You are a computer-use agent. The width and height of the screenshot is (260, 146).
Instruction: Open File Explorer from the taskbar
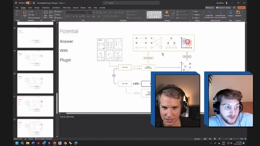coord(28,143)
